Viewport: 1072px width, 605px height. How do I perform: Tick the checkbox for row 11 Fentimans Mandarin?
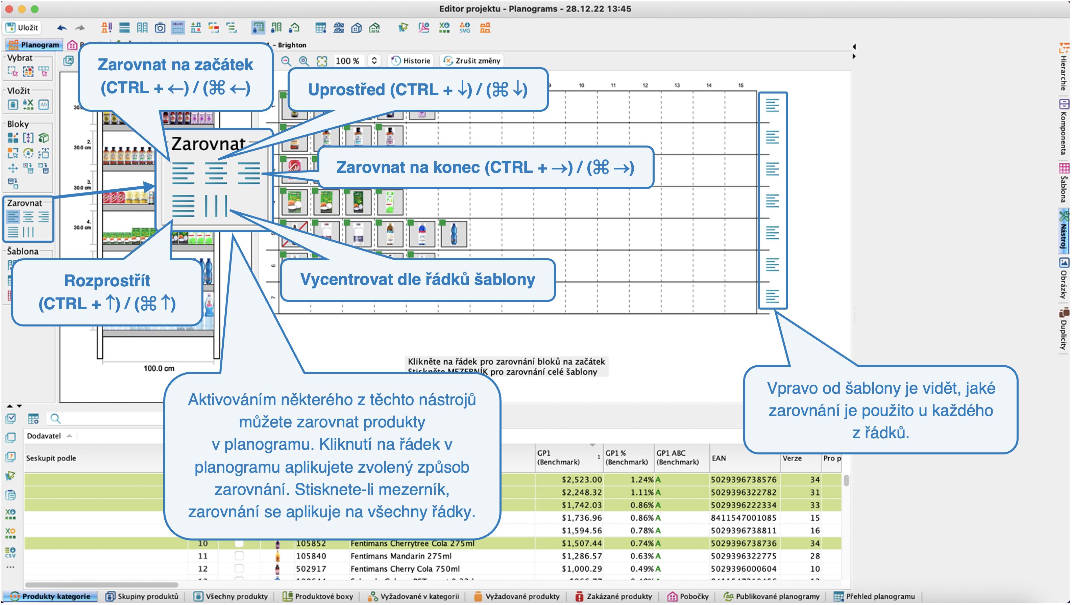[239, 556]
